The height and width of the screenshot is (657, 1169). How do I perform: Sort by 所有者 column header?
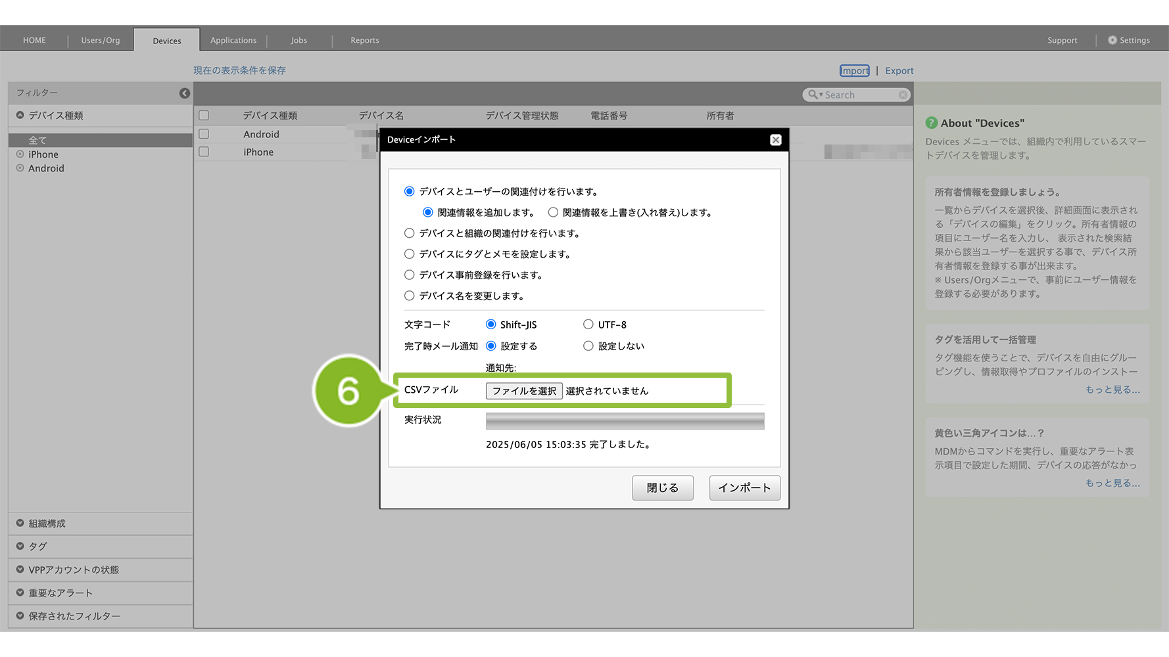(721, 116)
